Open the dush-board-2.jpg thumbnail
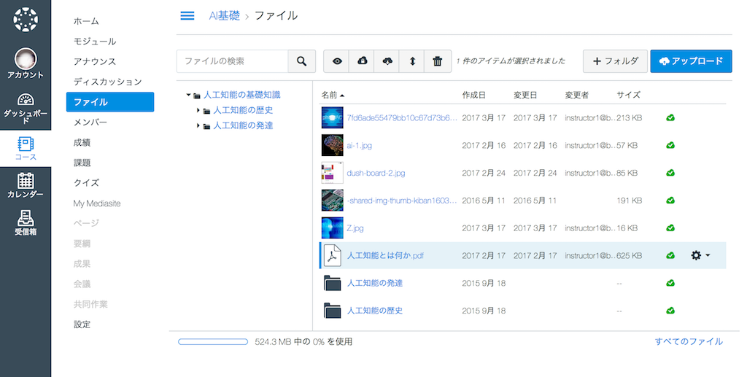The width and height of the screenshot is (747, 377). tap(332, 173)
